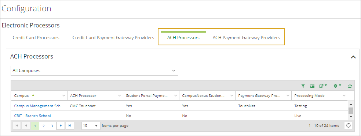
Task: Open CBIT - Branch School link
Action: [x=32, y=116]
